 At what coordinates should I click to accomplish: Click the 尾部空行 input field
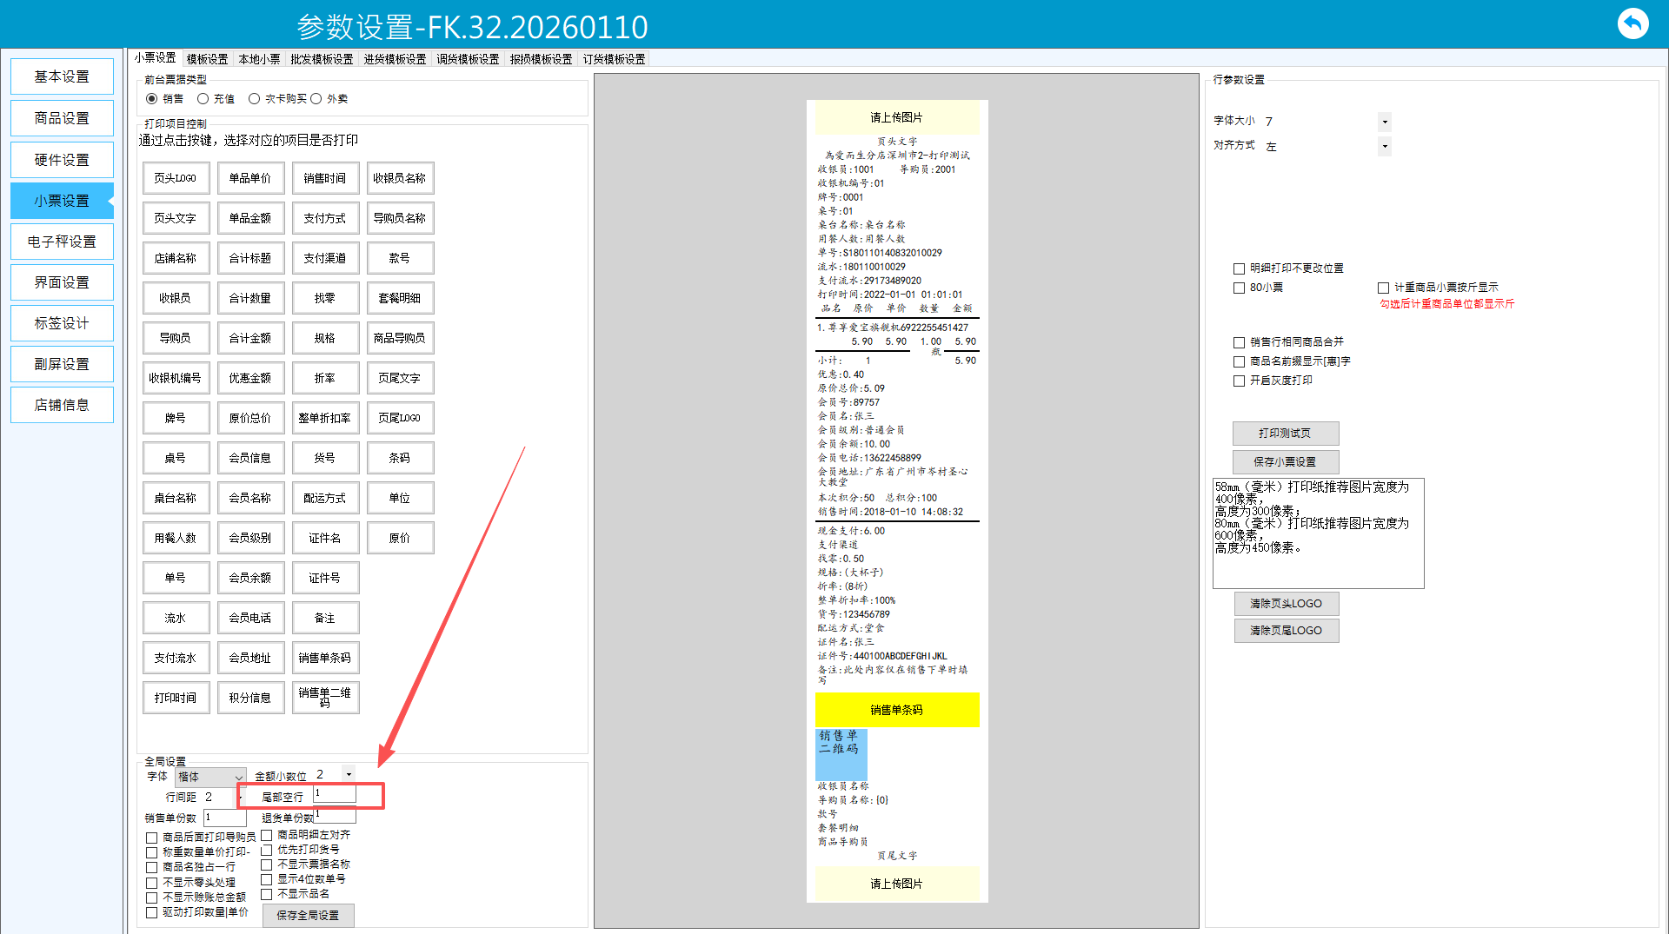tap(334, 794)
